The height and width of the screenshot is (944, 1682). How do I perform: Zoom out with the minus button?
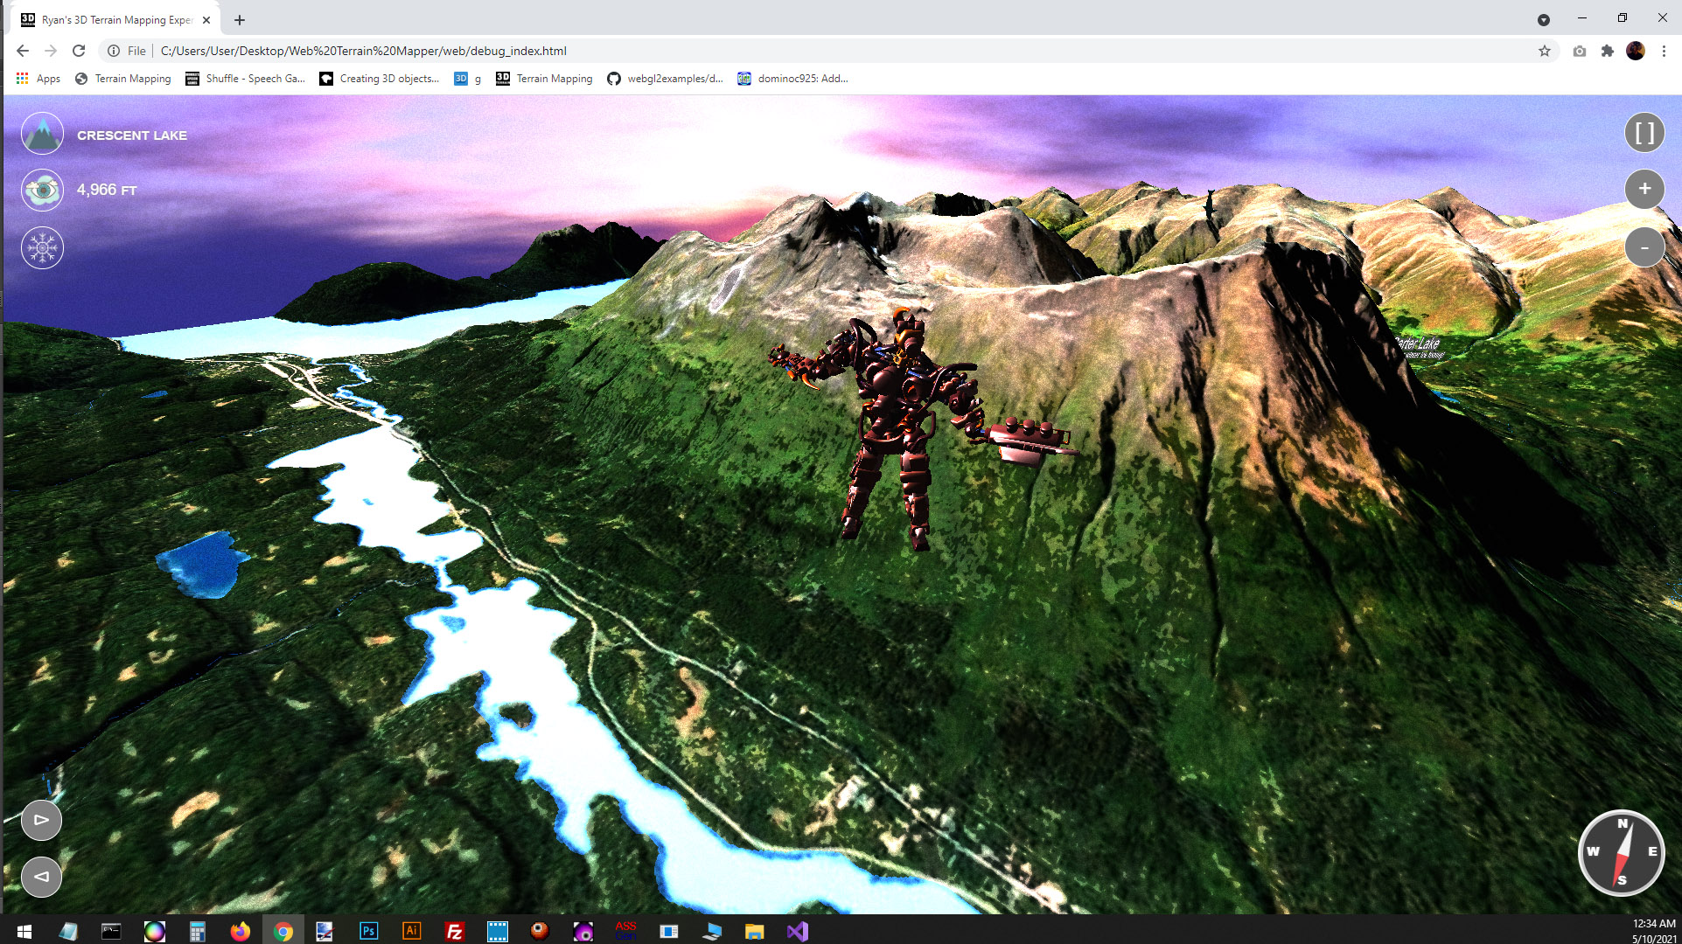[x=1644, y=247]
